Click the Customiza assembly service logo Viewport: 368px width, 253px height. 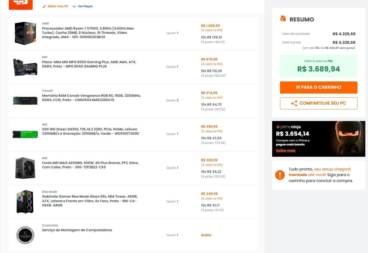(x=25, y=235)
